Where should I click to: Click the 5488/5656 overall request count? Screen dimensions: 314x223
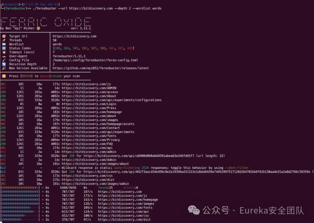[x=68, y=188]
